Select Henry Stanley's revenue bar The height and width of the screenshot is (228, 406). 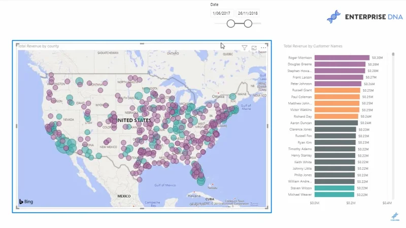(x=335, y=156)
